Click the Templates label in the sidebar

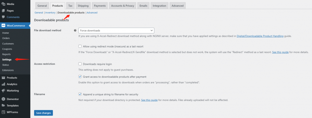[x=13, y=106]
